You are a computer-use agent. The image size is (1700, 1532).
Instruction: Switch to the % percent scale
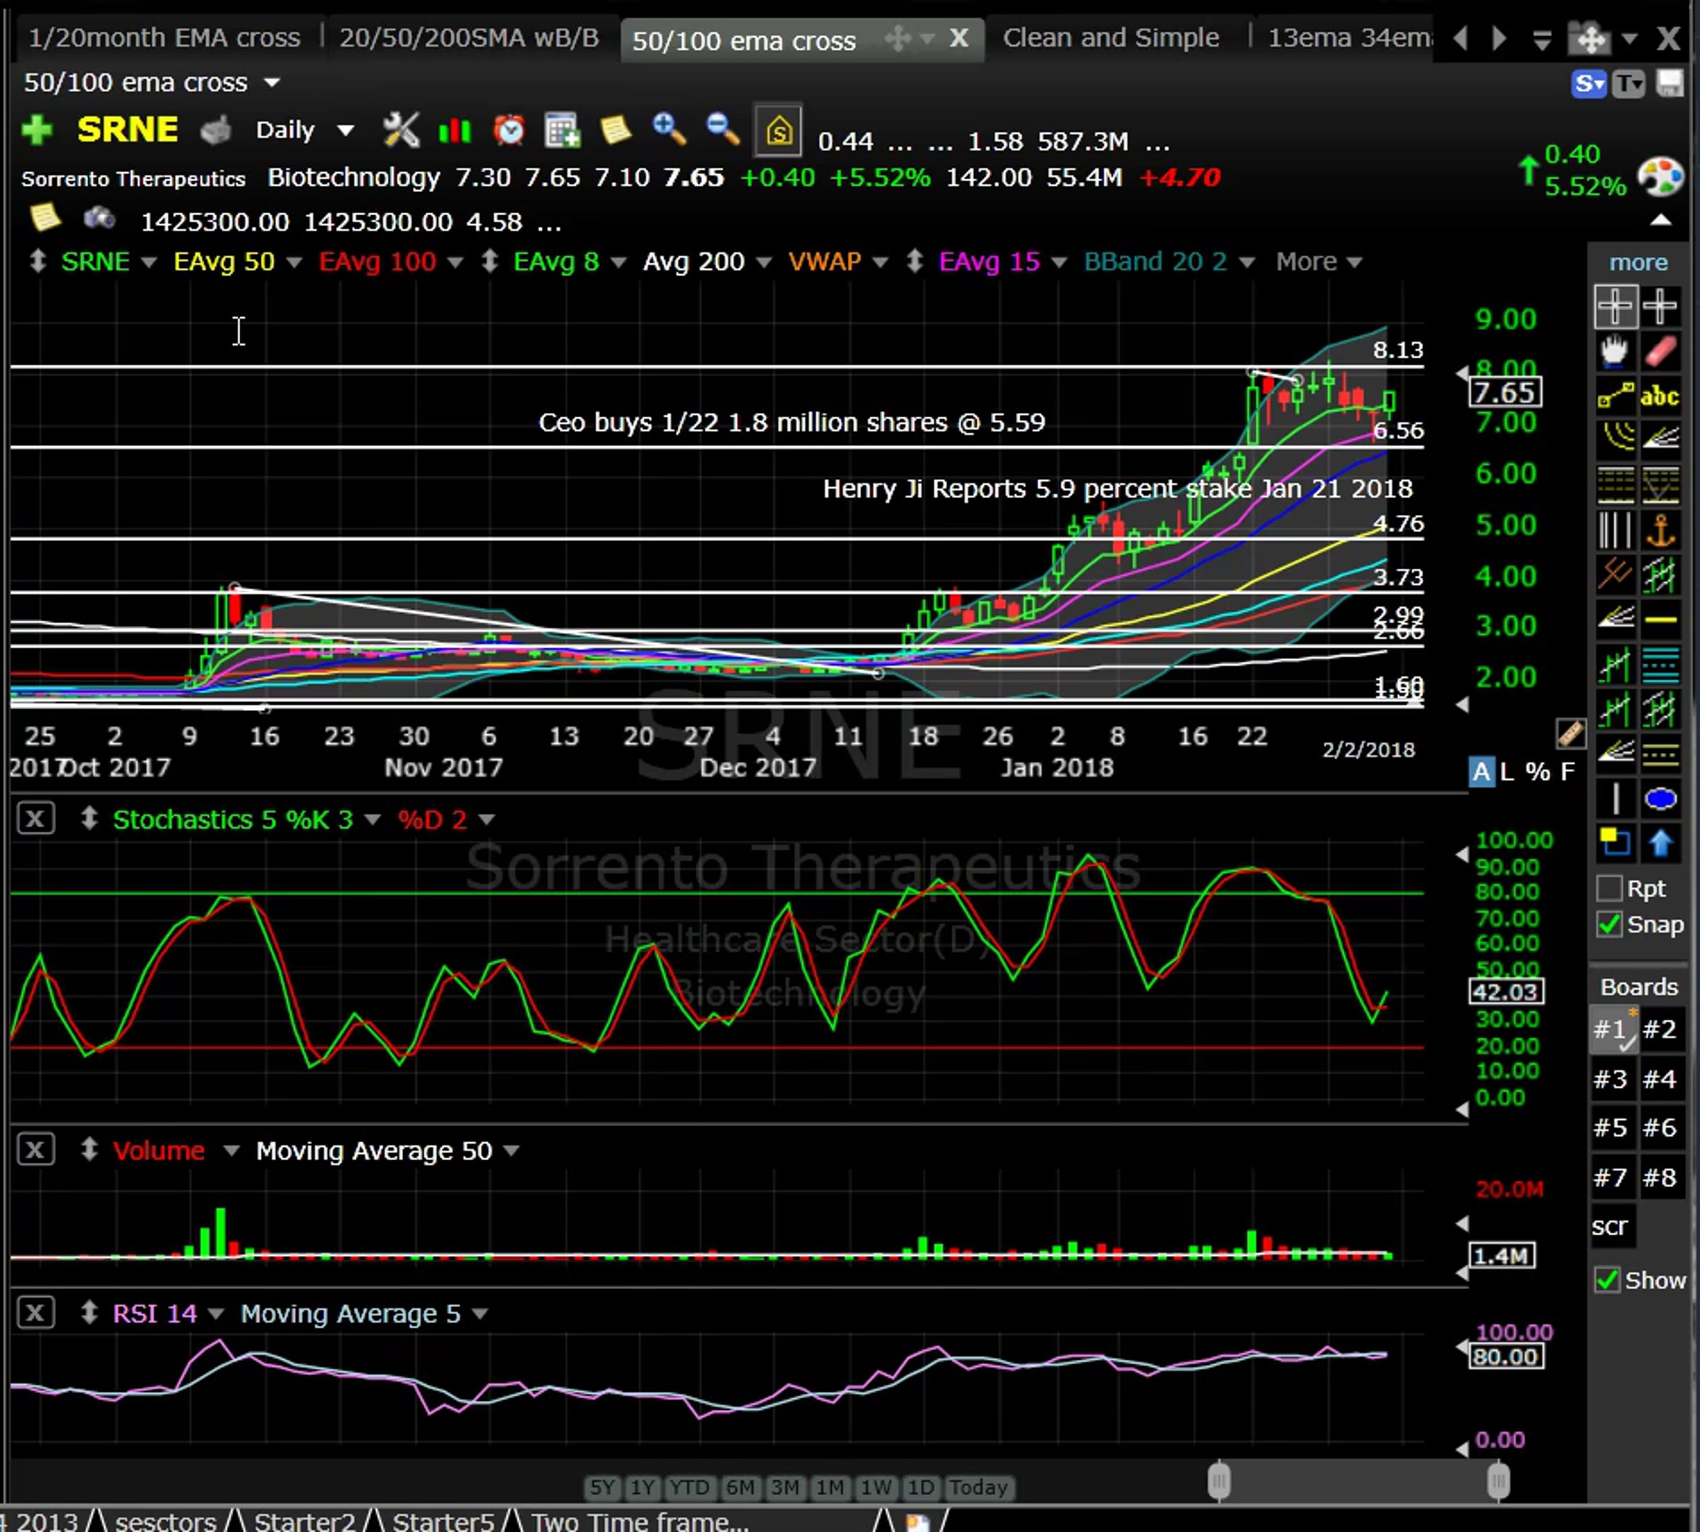pos(1538,772)
